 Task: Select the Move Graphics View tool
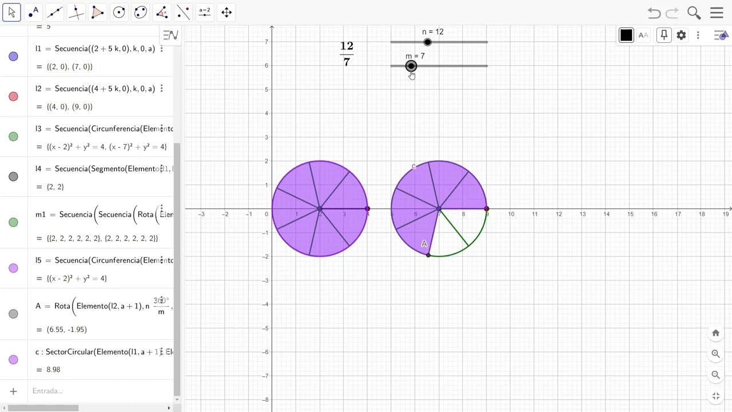[226, 12]
